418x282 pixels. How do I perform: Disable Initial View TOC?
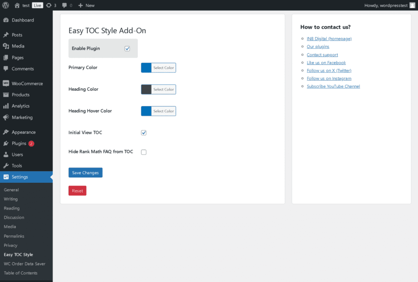click(143, 132)
